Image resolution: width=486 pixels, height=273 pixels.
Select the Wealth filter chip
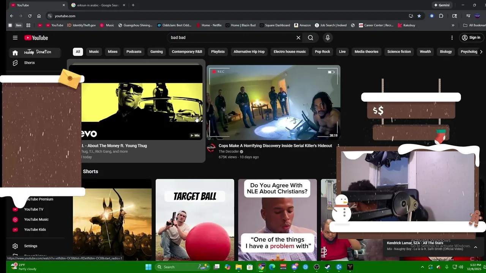coord(425,52)
